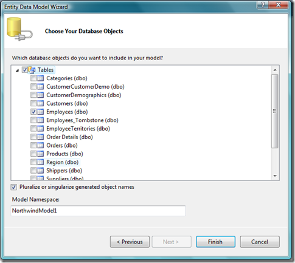Collapse the Tables tree node

coord(18,70)
